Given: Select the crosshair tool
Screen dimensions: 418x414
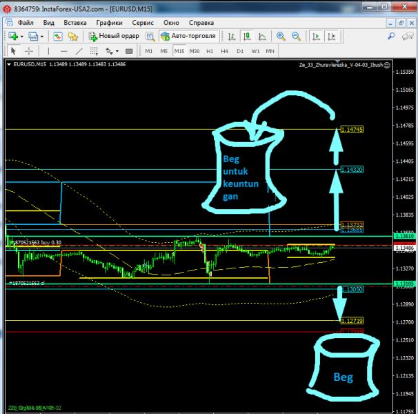Looking at the screenshot, I should tap(29, 50).
